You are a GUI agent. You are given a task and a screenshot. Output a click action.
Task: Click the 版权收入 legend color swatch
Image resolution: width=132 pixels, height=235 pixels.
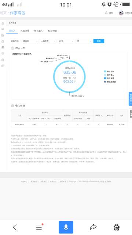click(105, 75)
